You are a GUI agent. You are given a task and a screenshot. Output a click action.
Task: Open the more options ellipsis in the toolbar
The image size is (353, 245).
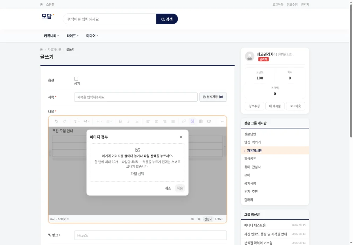point(222,121)
